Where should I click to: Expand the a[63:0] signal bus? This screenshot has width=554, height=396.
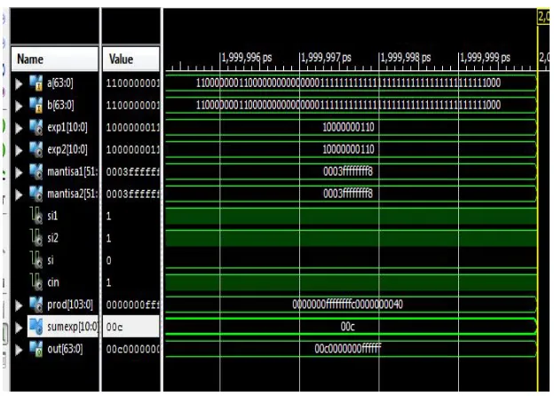pyautogui.click(x=19, y=83)
